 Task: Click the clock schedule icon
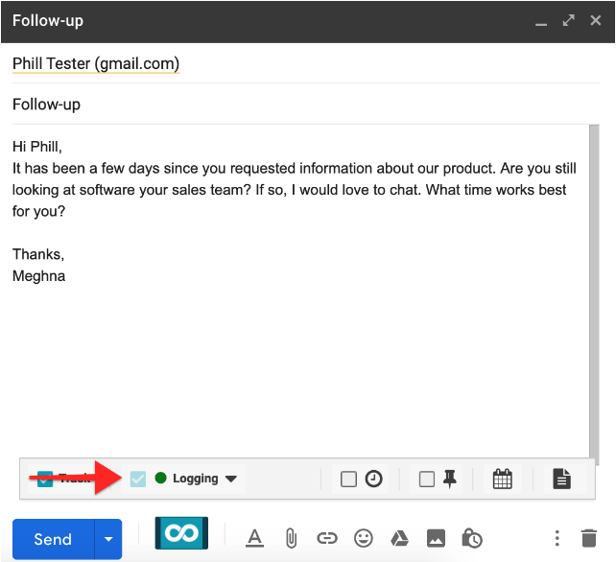pos(373,479)
